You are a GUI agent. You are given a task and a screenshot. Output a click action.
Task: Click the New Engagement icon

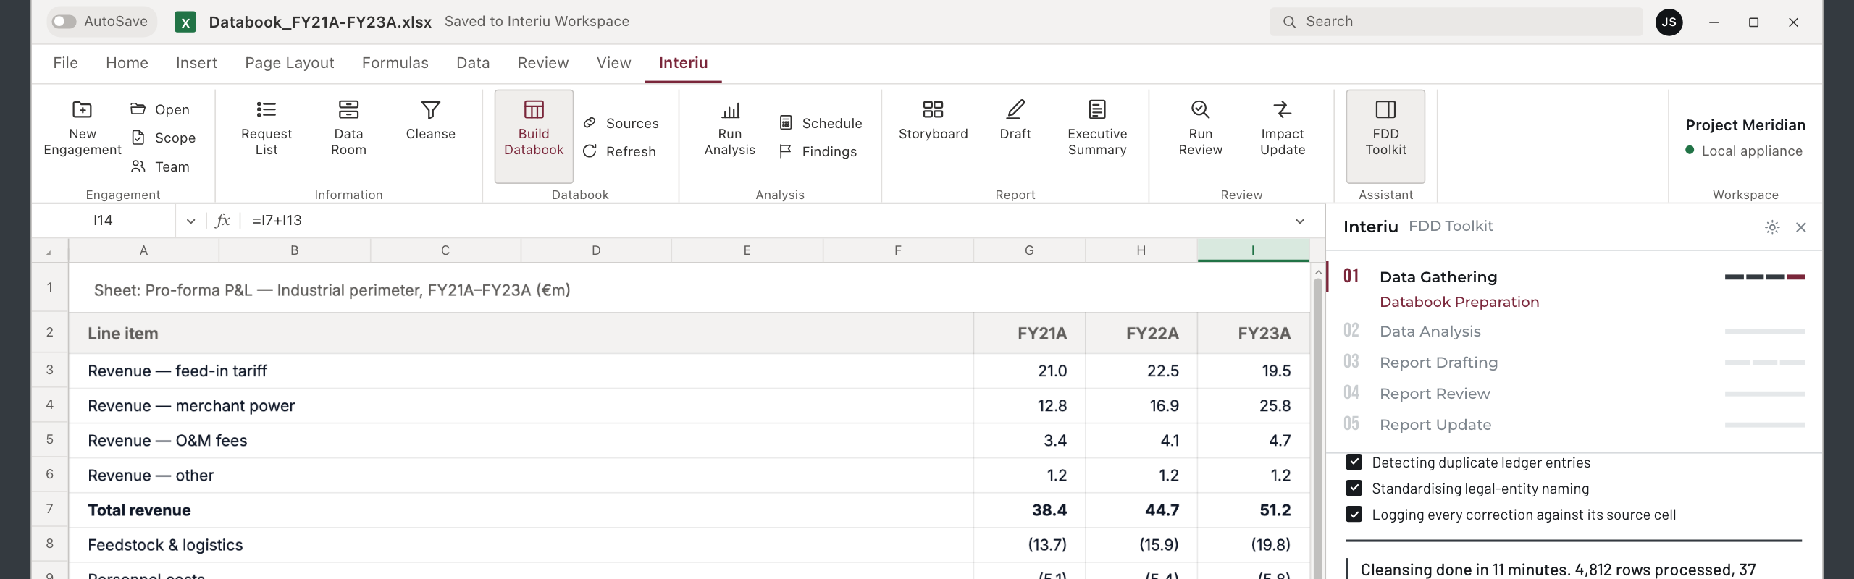coord(82,110)
